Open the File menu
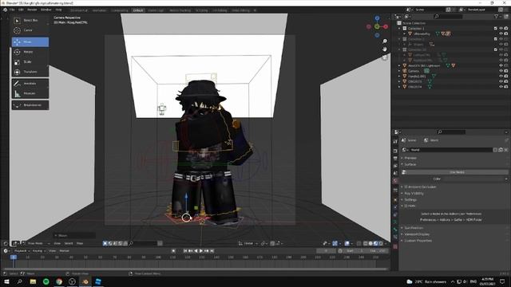The height and width of the screenshot is (287, 511). (x=12, y=10)
